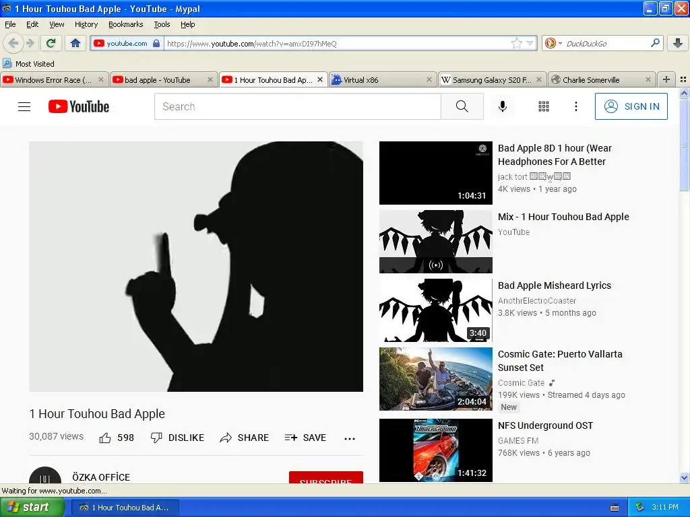
Task: Click the system tray clock 3:11 PM
Action: point(665,507)
